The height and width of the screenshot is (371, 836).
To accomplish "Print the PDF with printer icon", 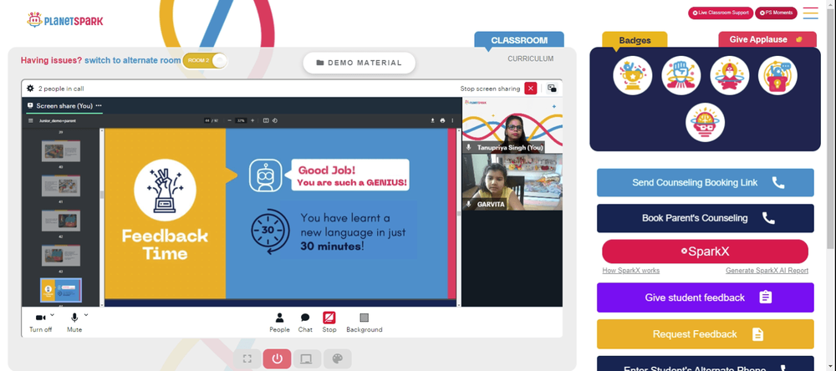I will point(442,120).
